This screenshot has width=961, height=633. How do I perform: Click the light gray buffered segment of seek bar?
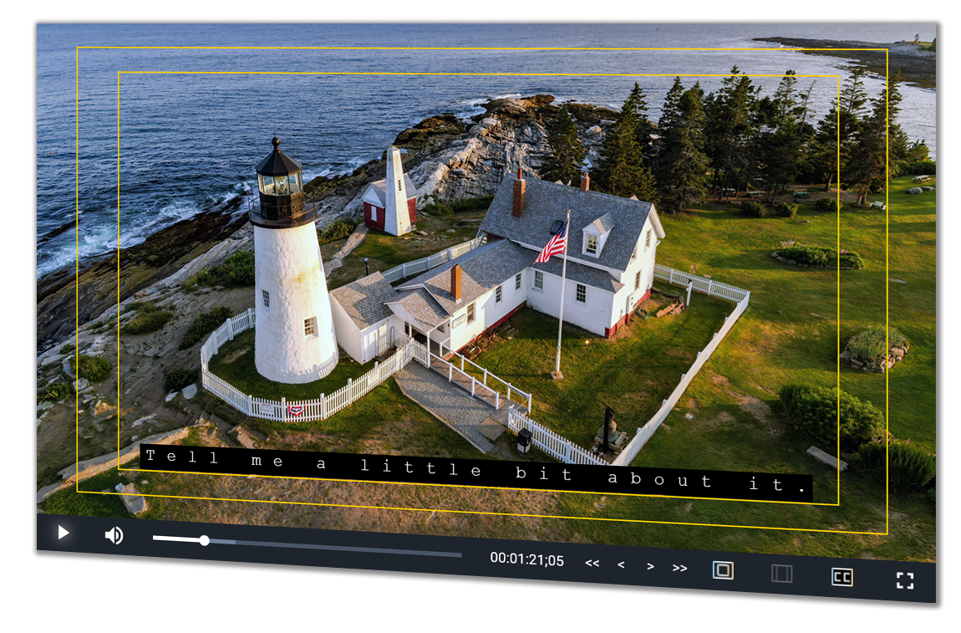click(221, 542)
